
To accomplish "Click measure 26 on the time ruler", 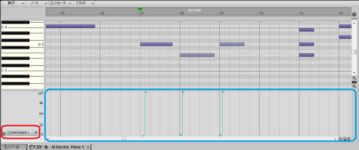I will coord(102,14).
